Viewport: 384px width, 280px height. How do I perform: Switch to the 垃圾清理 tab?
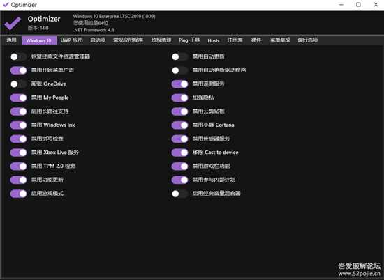tap(161, 40)
